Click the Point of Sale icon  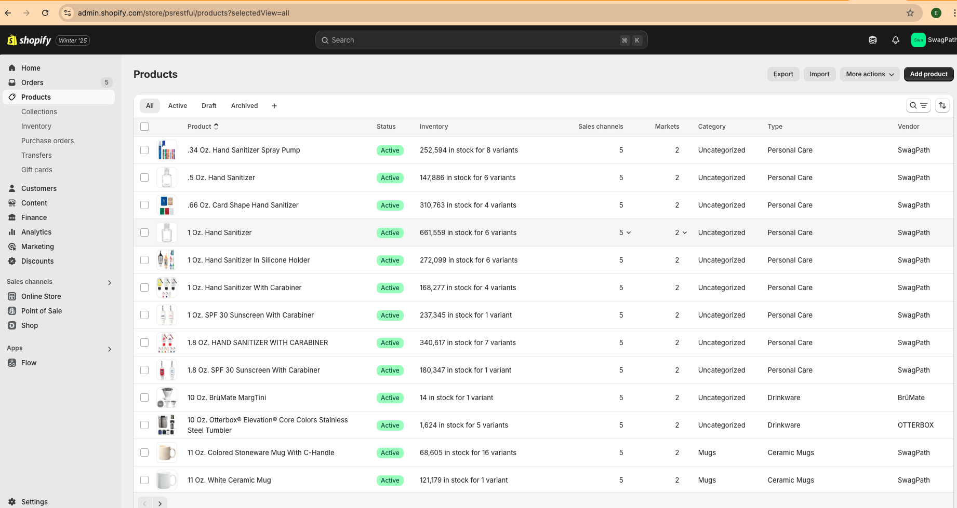(x=12, y=311)
